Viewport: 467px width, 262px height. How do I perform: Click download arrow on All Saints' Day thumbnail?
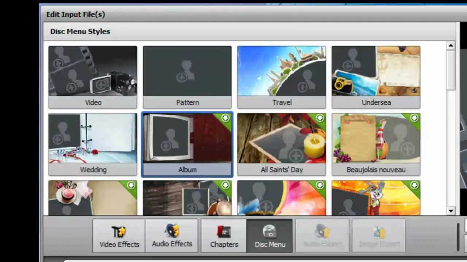[x=320, y=118]
